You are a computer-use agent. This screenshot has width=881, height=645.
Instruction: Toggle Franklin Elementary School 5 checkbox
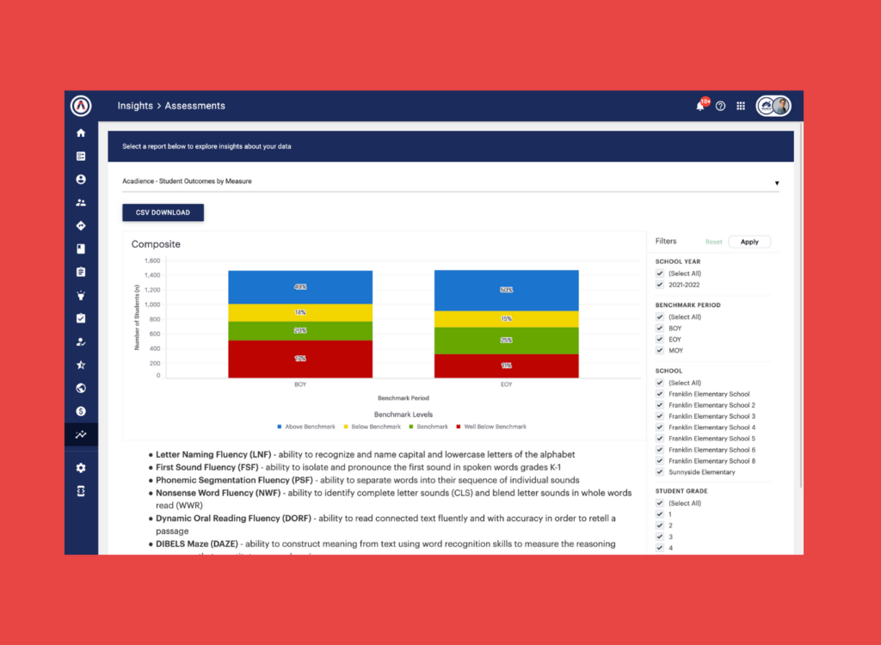pyautogui.click(x=660, y=439)
